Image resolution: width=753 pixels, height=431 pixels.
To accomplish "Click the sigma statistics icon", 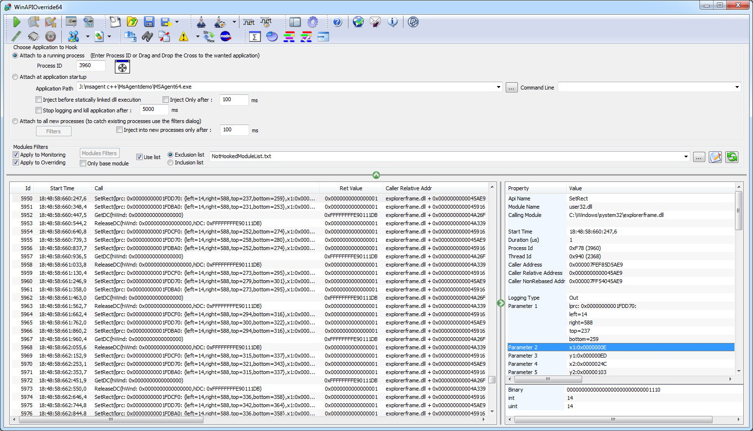I will [x=255, y=36].
